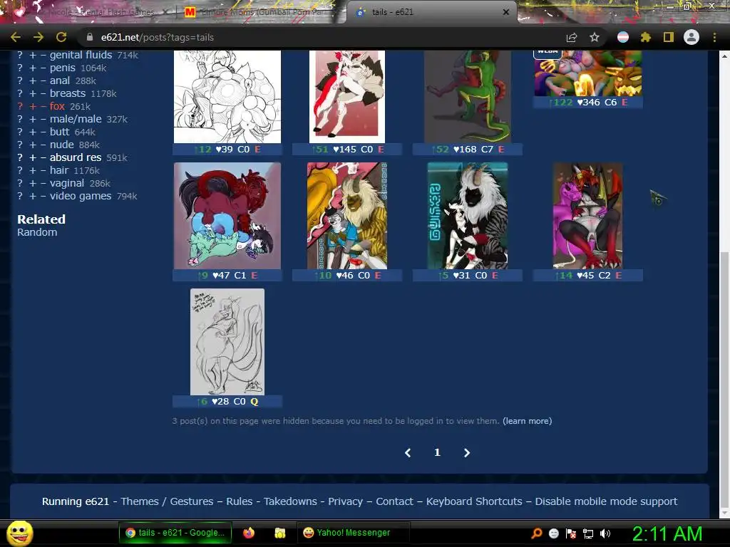Share this page using the share icon
This screenshot has height=547, width=730.
572,37
